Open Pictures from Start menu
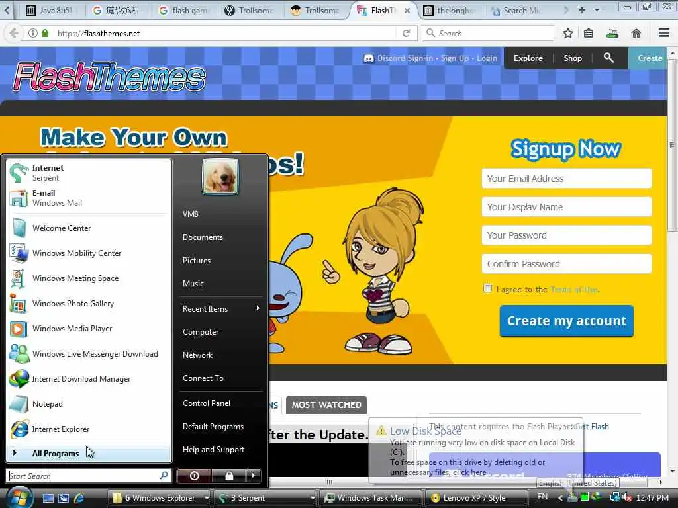Viewport: 678px width, 508px height. click(x=220, y=261)
